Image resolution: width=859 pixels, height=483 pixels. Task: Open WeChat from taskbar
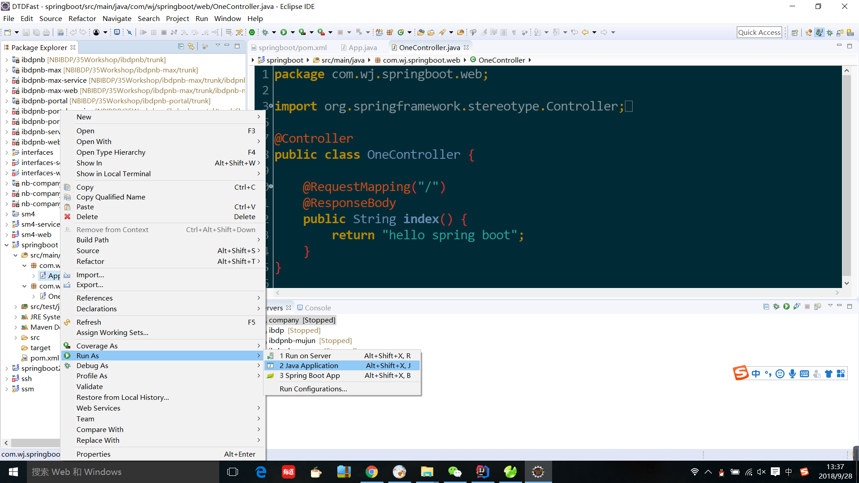455,472
